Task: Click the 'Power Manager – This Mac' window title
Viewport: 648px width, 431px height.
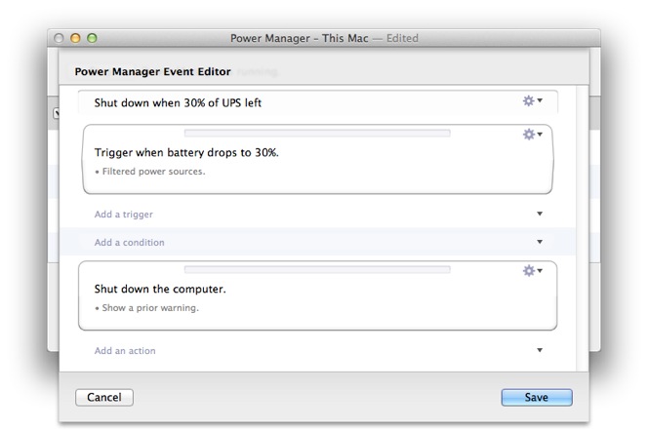Action: pos(300,38)
